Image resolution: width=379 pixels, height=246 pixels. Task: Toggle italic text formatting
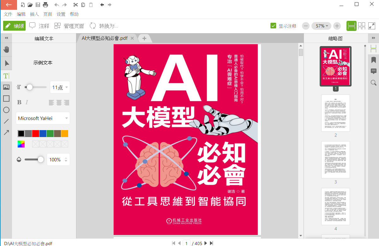click(27, 102)
